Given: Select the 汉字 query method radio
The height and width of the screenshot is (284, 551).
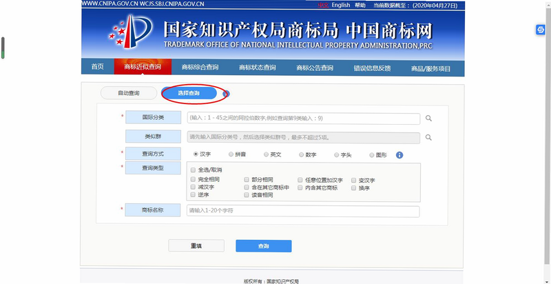Looking at the screenshot, I should coord(196,154).
